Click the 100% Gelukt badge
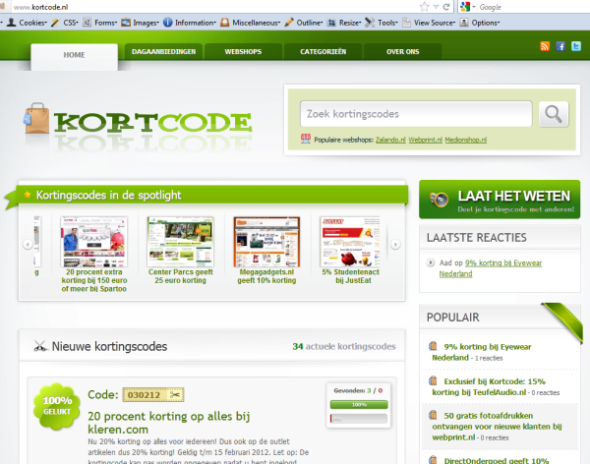The width and height of the screenshot is (590, 464). click(x=57, y=406)
